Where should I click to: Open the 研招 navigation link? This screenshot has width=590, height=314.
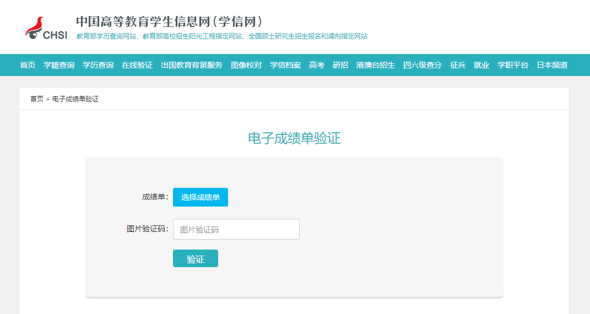pyautogui.click(x=340, y=65)
